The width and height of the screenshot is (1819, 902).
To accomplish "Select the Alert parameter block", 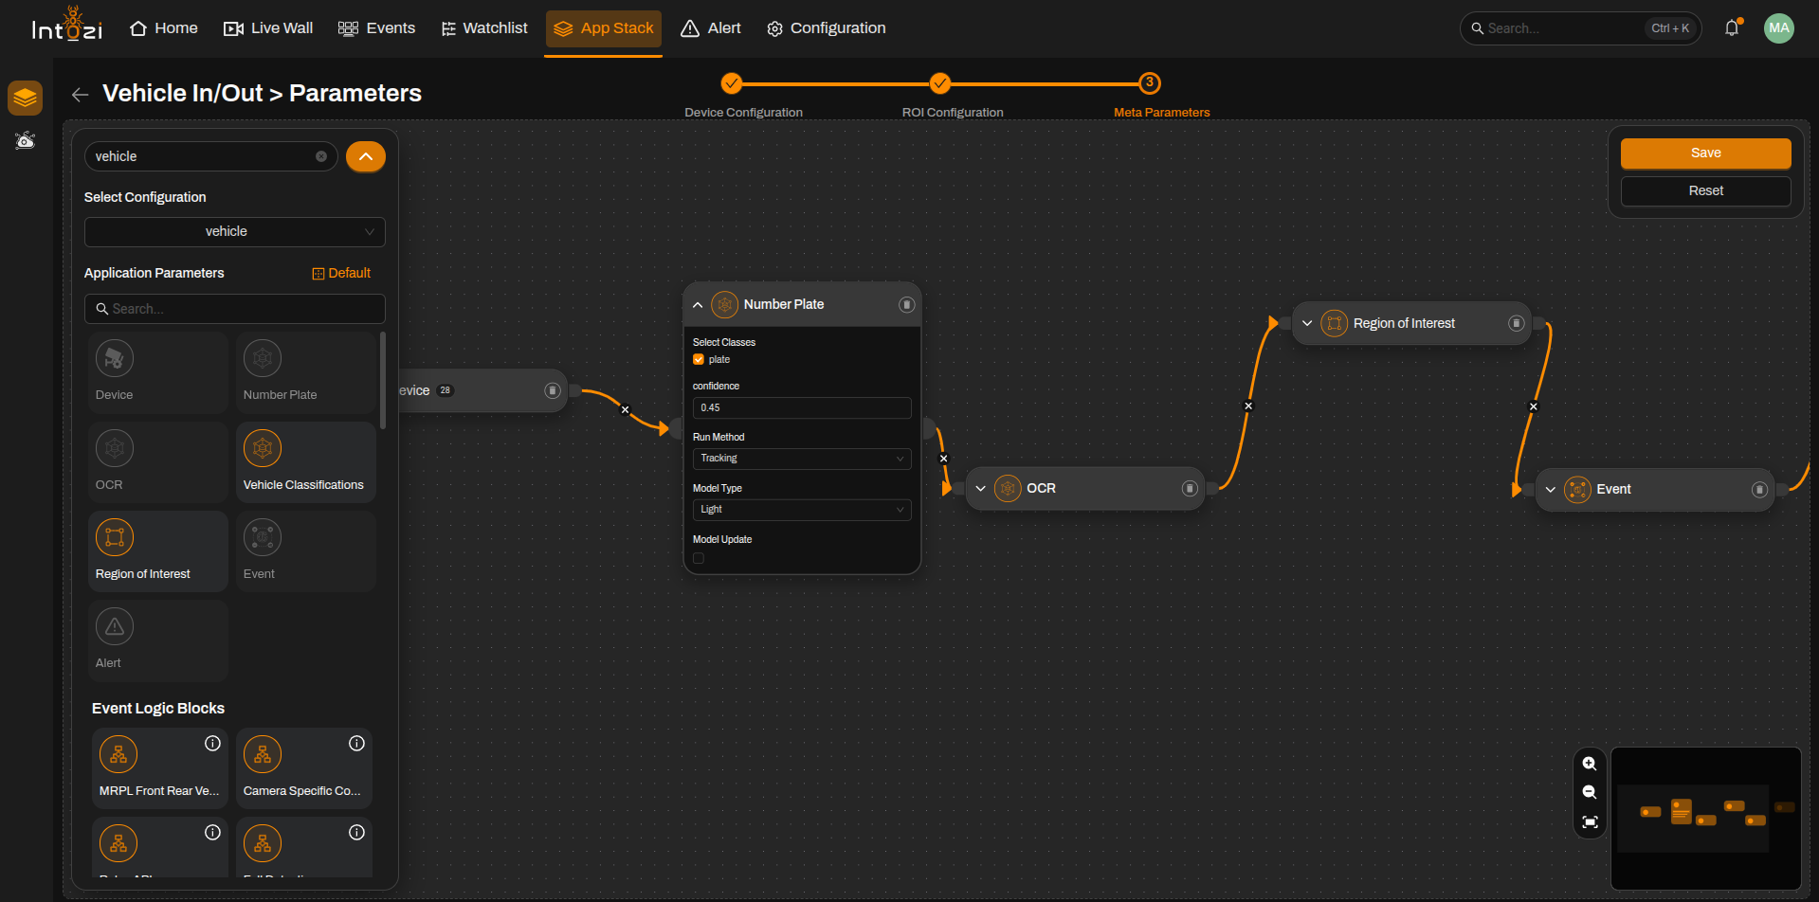I will point(158,640).
